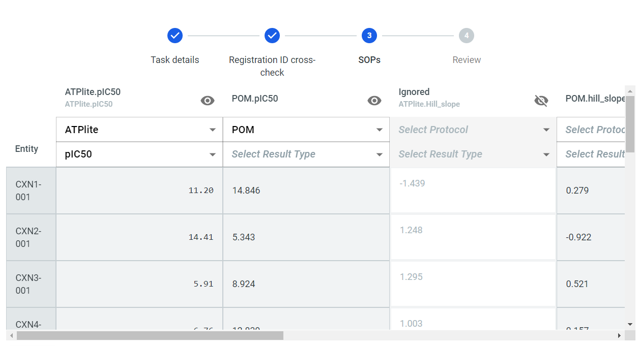This screenshot has width=638, height=346.
Task: Click the horizontal scrollbar thumb
Action: [x=150, y=336]
